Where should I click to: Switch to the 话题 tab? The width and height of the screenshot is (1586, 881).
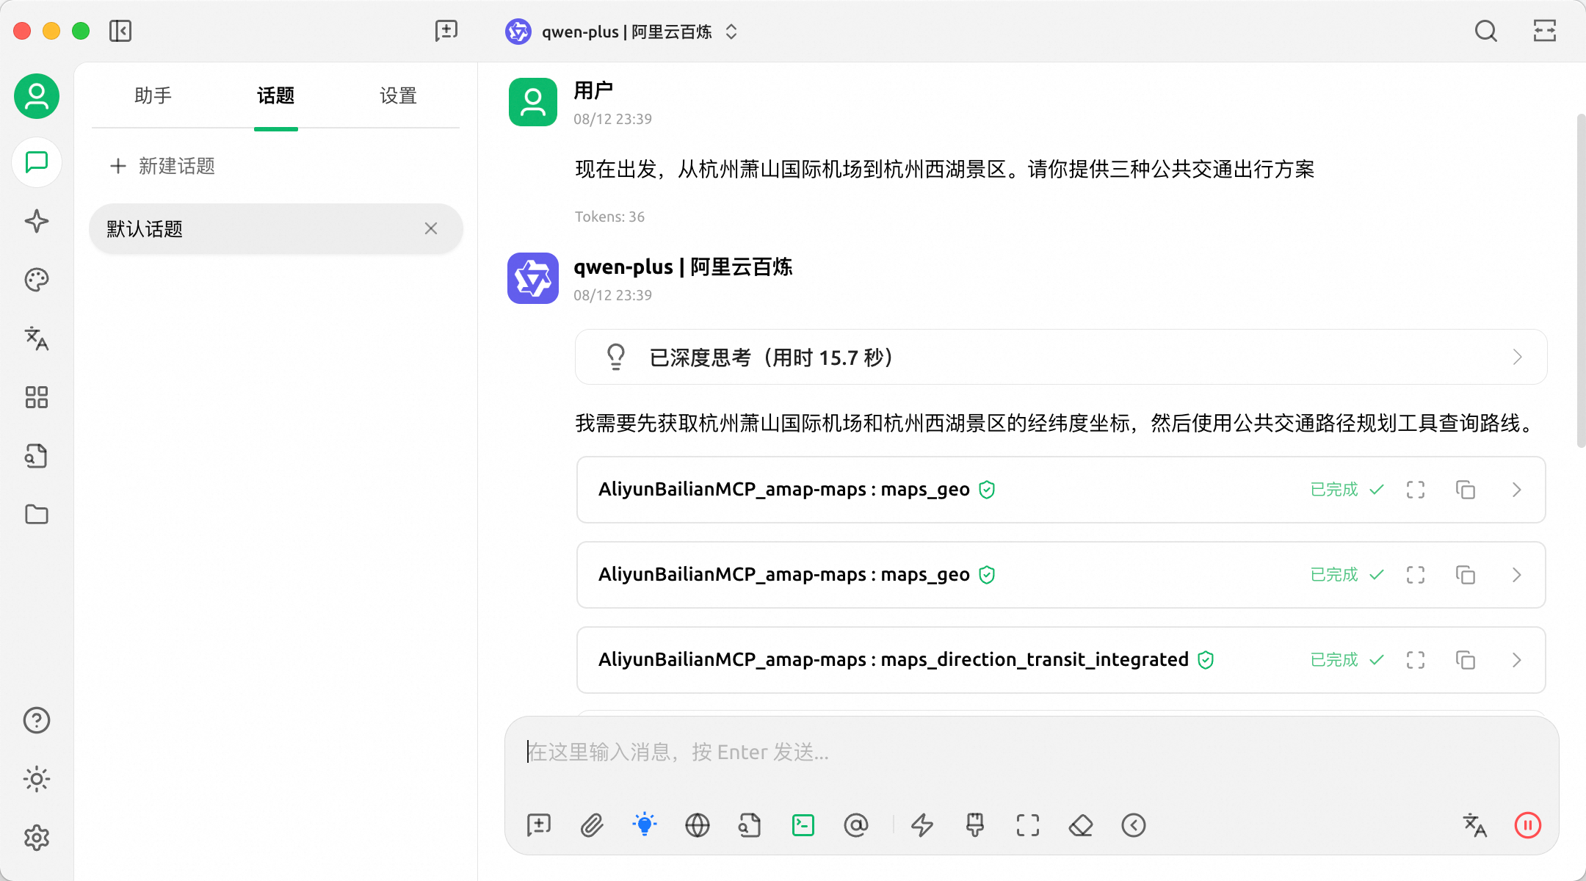(276, 95)
